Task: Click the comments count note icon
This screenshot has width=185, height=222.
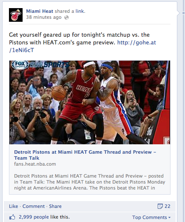Action: [160, 206]
